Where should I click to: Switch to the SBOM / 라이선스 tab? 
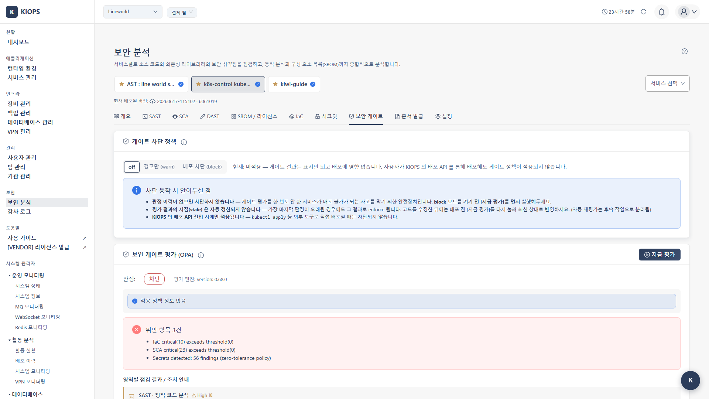click(254, 116)
